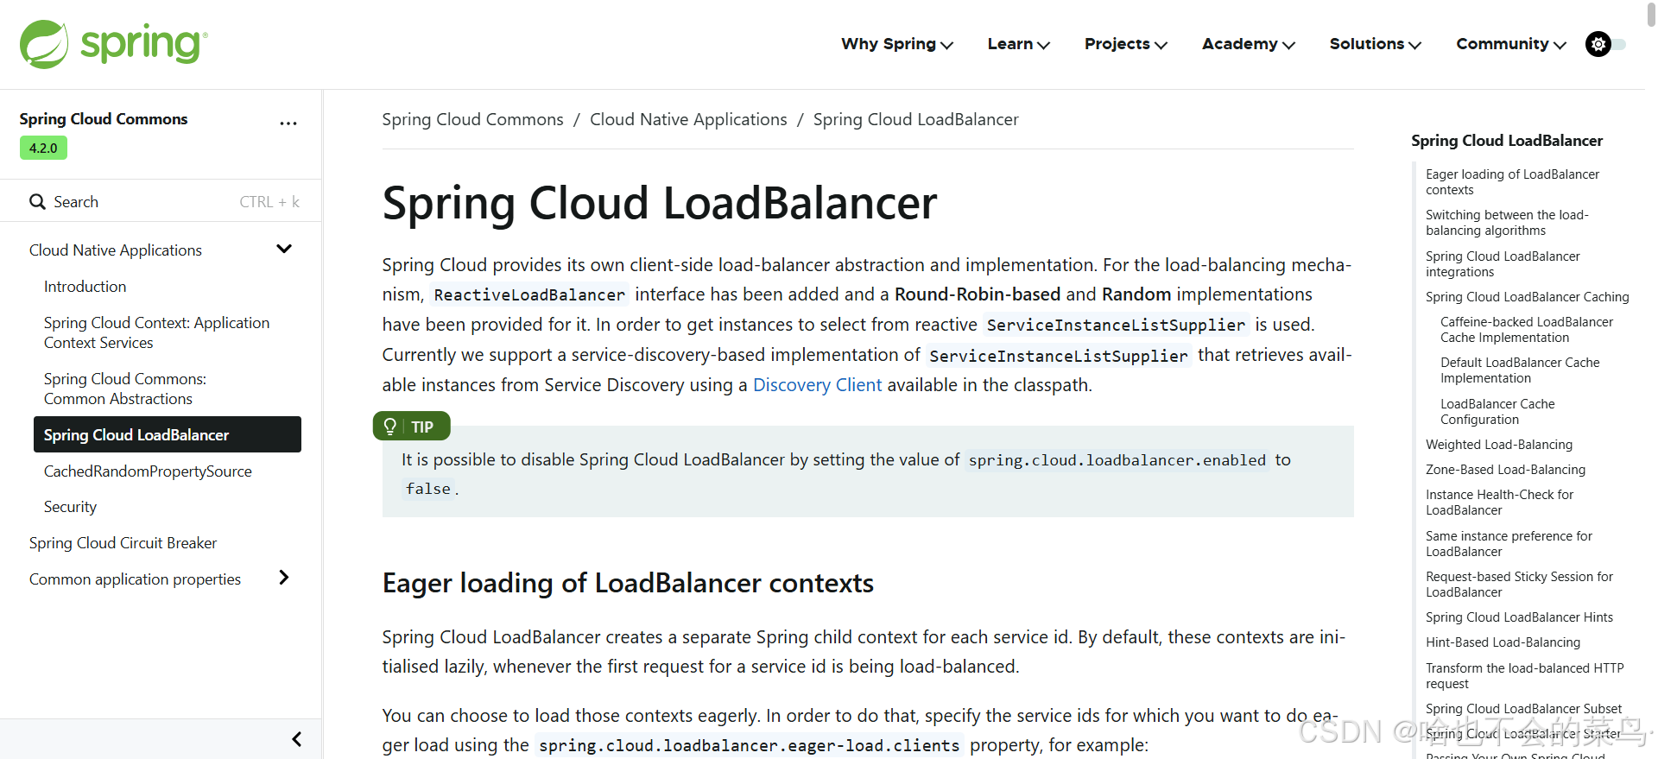1658x759 pixels.
Task: Click the Eager loading section heading
Action: (628, 584)
